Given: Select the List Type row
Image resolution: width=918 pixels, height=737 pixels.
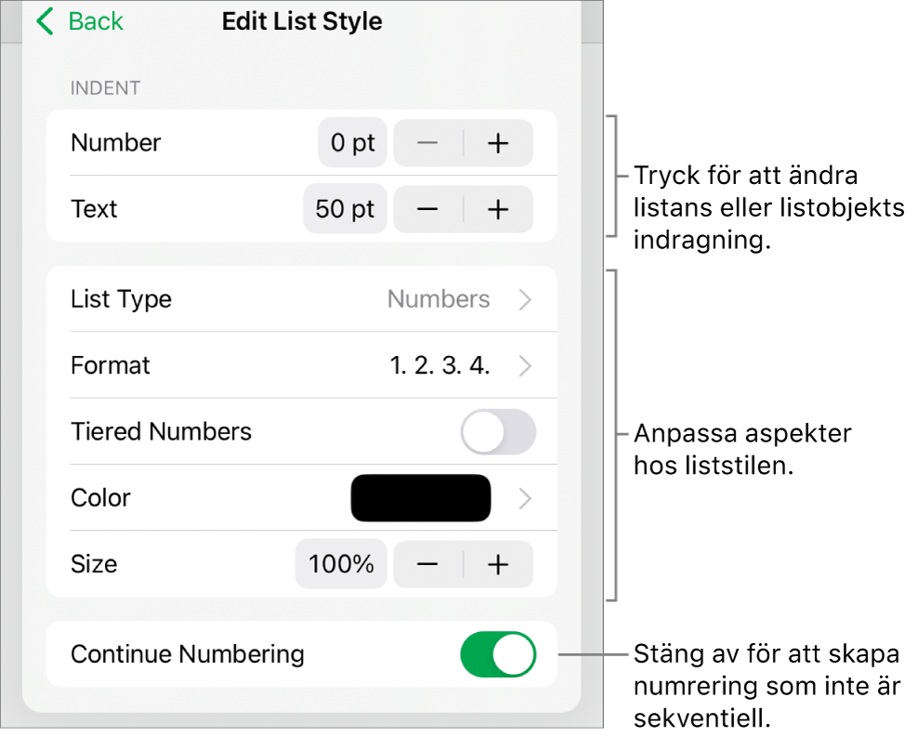Looking at the screenshot, I should click(279, 299).
